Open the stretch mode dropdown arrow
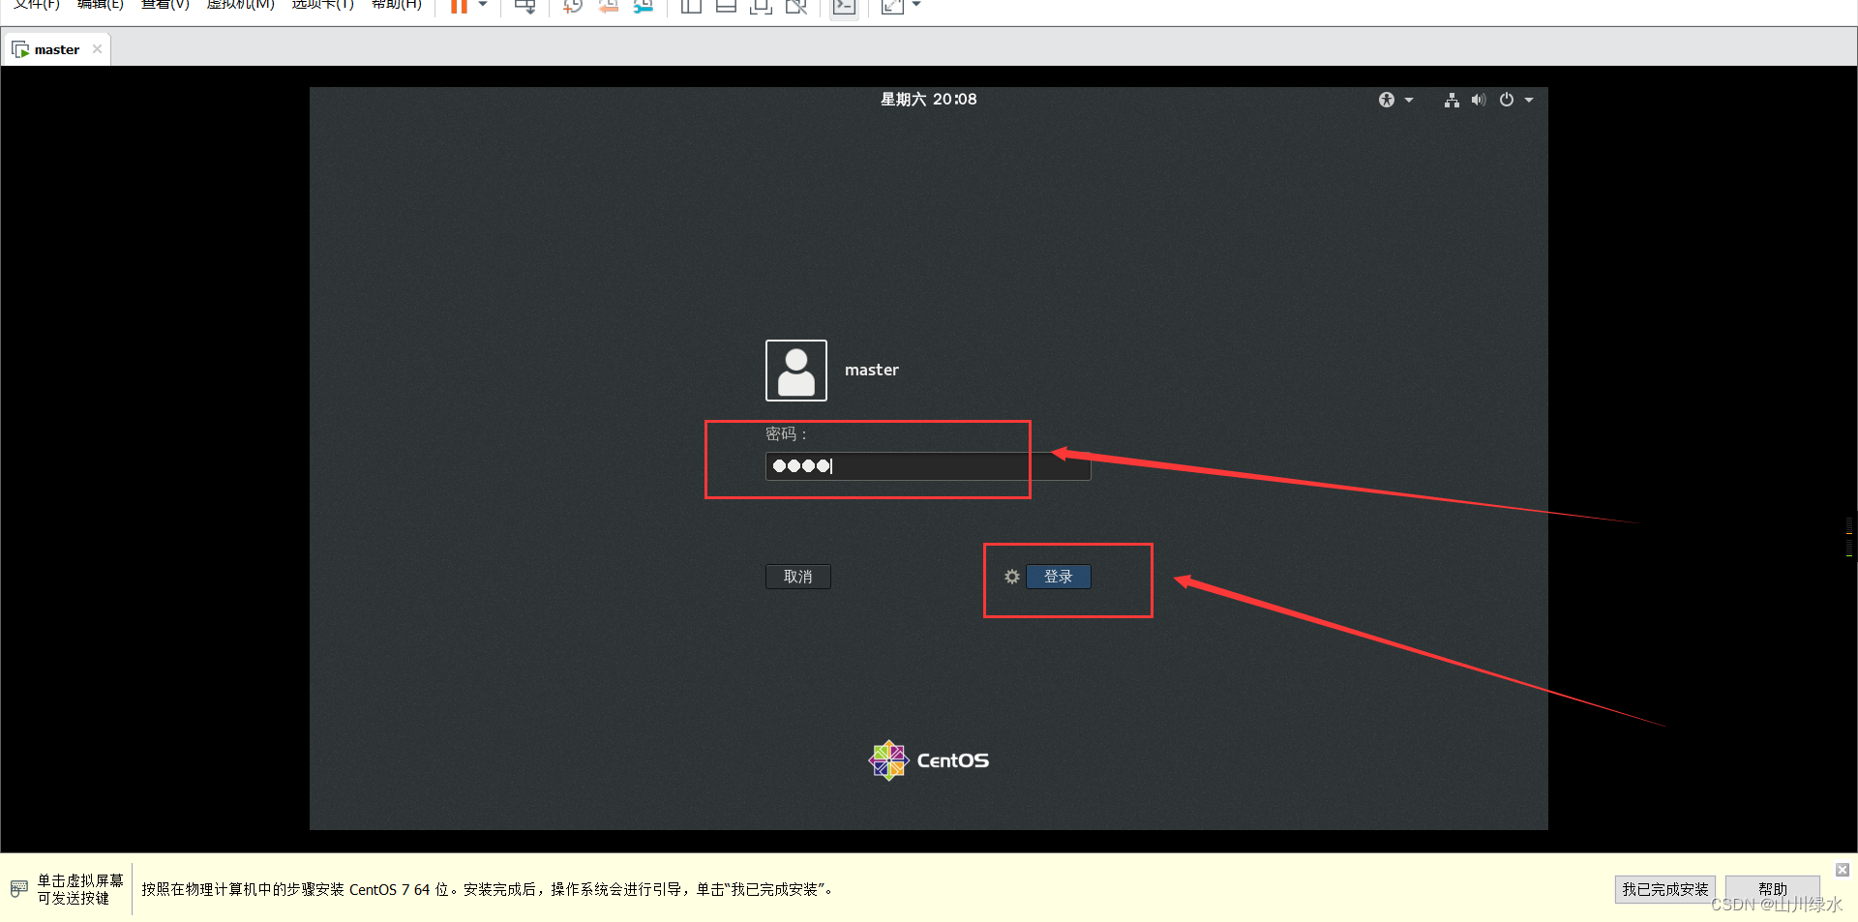This screenshot has height=922, width=1858. coord(915,5)
